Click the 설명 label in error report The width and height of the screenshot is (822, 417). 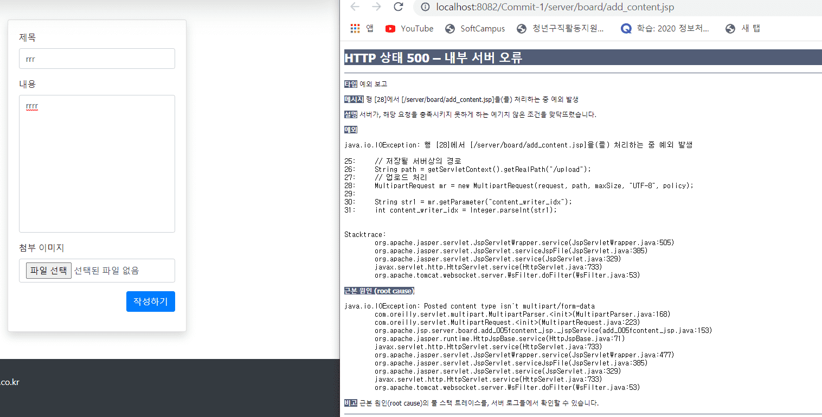coord(351,114)
